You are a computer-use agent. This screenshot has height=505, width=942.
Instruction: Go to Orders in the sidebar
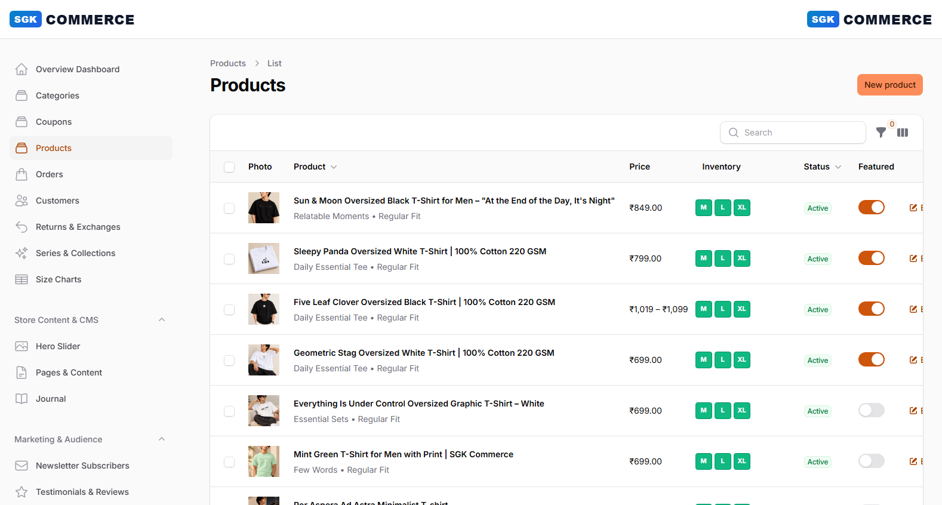(91, 174)
